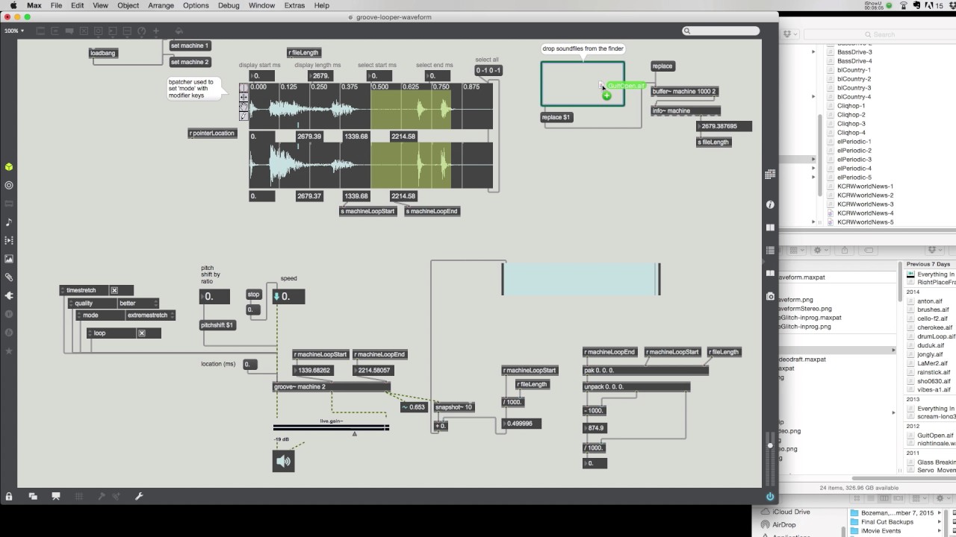Viewport: 956px width, 537px height.
Task: Toggle the audio power button
Action: click(x=770, y=496)
